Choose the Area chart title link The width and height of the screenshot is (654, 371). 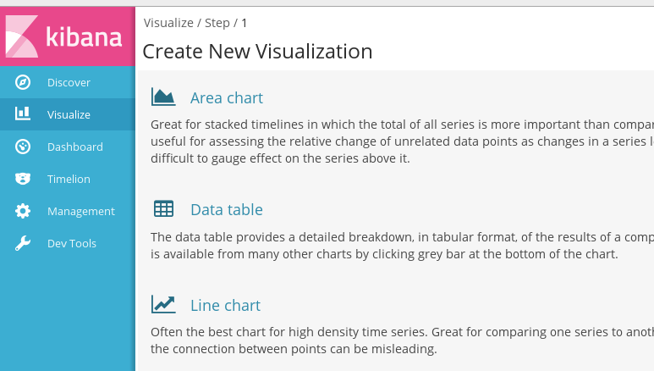[226, 97]
